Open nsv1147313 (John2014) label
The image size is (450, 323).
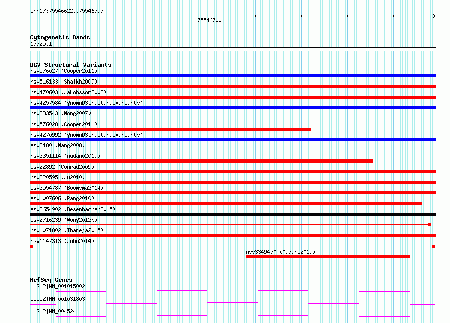[x=62, y=241]
